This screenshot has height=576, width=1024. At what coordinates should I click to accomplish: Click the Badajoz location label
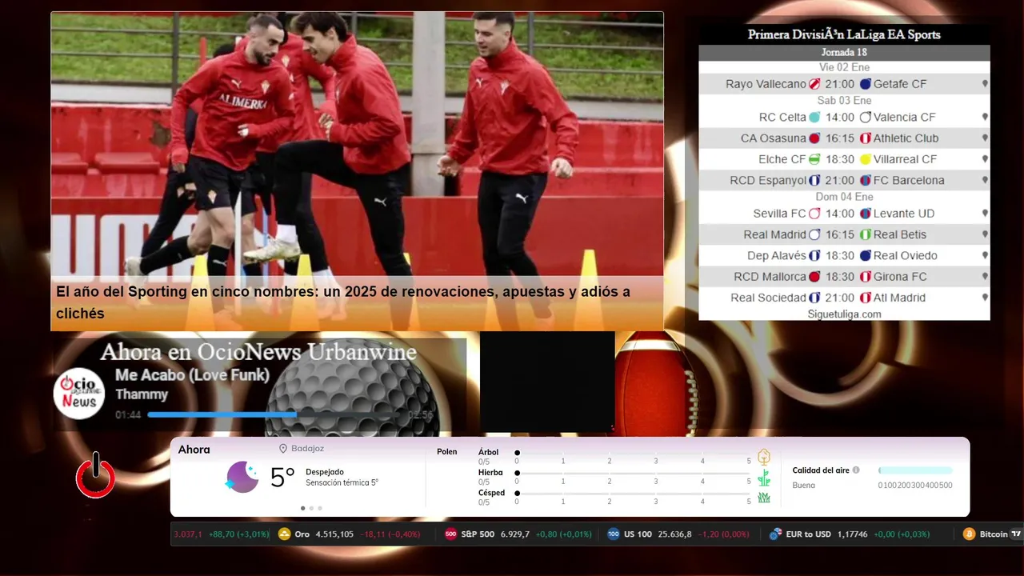pos(308,449)
